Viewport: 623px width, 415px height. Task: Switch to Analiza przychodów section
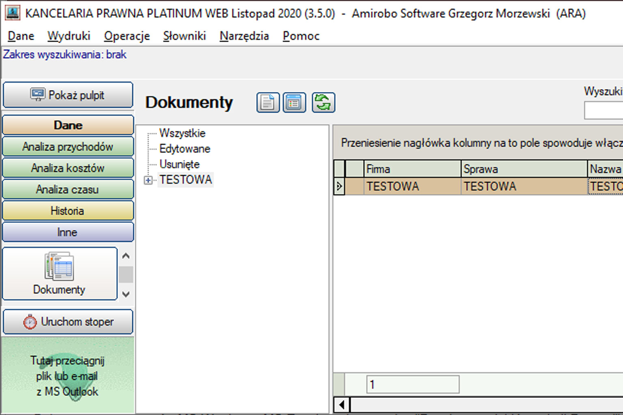coord(68,147)
